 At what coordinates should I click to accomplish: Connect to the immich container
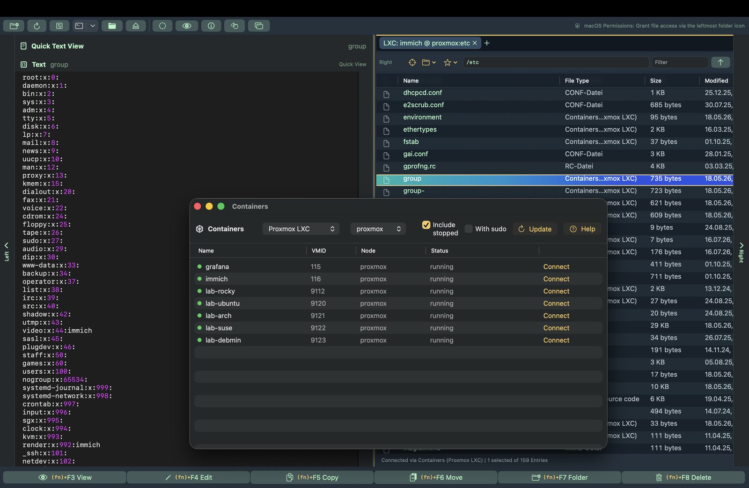pos(556,279)
